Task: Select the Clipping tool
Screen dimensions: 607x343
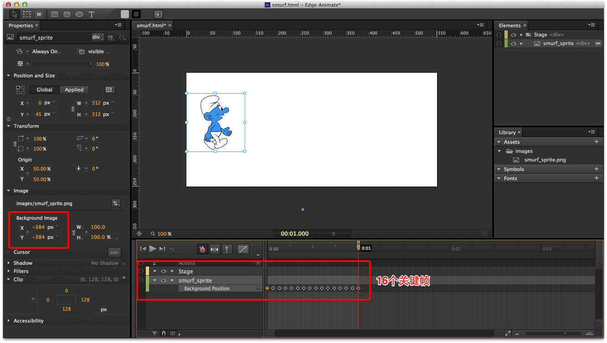Action: pos(39,14)
